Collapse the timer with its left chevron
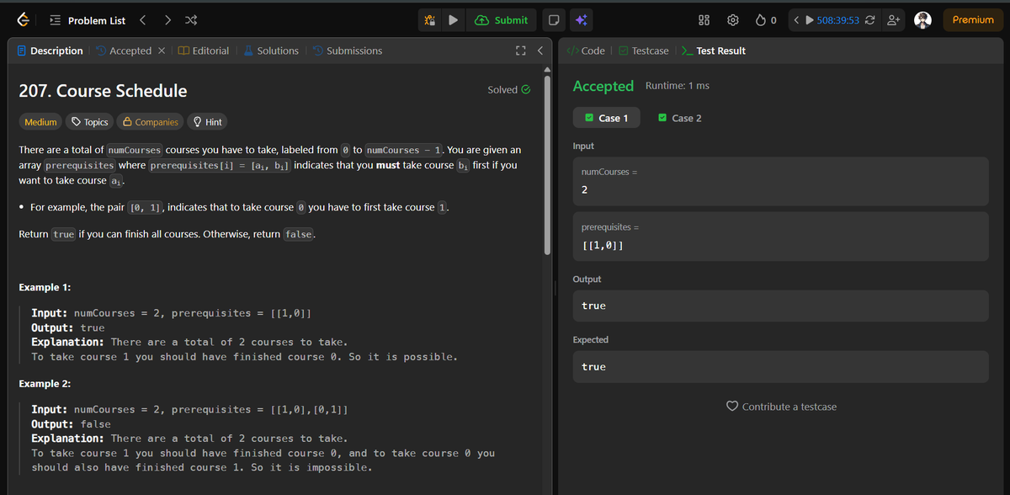Screen dimensions: 1010x495 (x=796, y=20)
